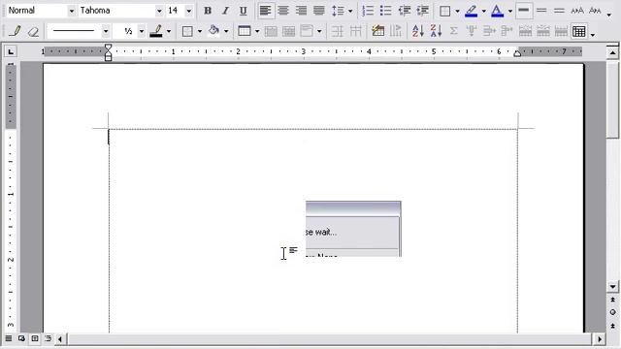Click Distribute Rows Evenly icon
621x349 pixels.
tap(338, 31)
